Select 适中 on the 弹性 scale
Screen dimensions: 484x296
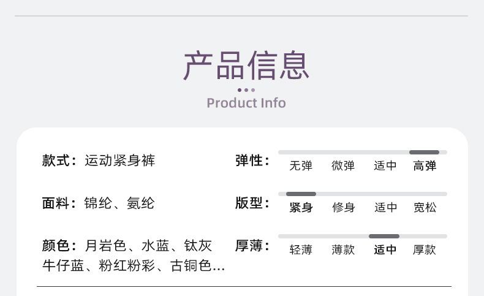point(385,165)
